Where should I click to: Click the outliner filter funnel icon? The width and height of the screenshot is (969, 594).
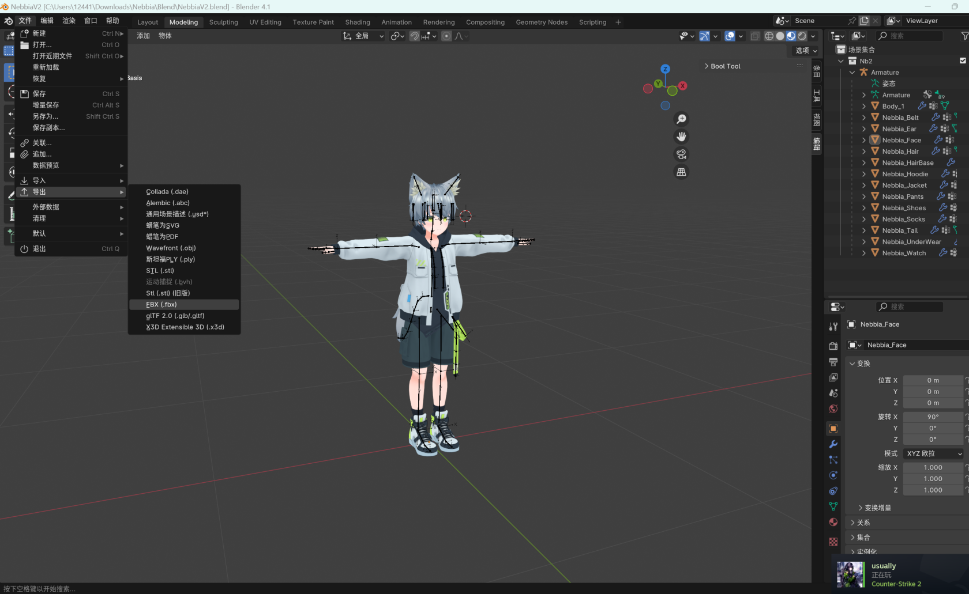(x=964, y=36)
